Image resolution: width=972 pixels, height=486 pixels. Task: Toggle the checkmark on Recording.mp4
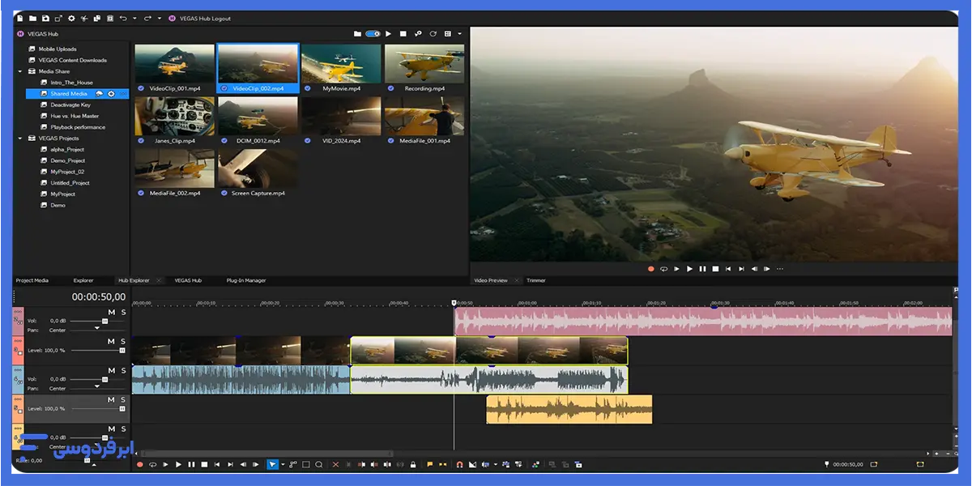click(390, 88)
